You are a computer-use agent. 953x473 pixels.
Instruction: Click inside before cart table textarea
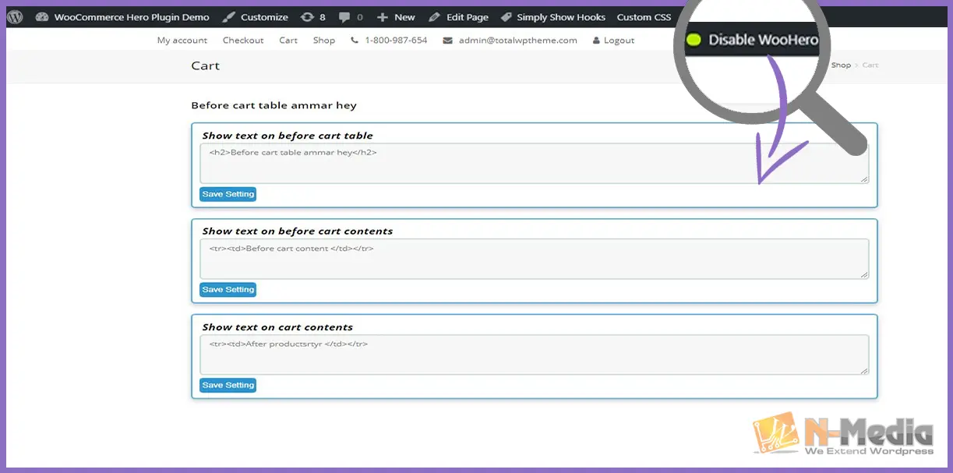click(534, 164)
